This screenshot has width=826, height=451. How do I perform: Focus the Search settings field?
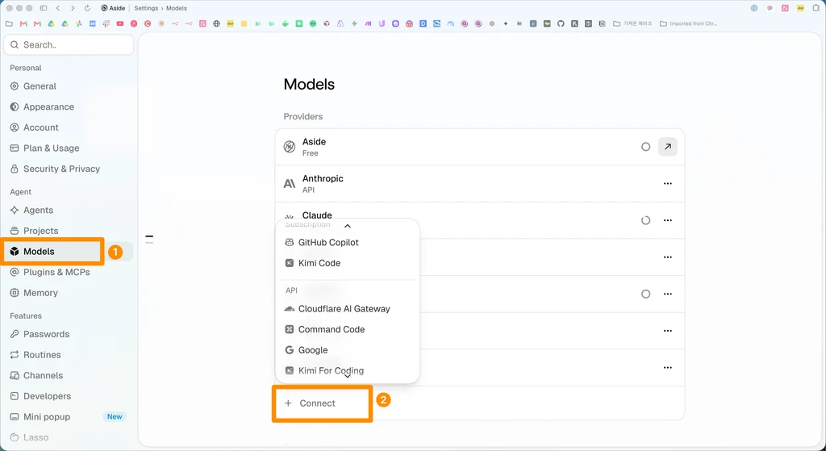point(69,45)
